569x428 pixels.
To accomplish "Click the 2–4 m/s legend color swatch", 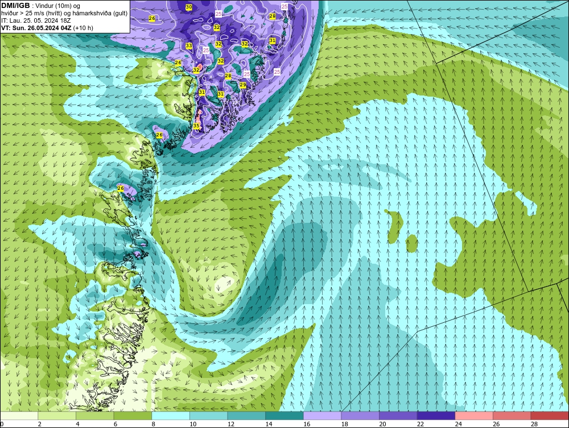I will [x=56, y=415].
